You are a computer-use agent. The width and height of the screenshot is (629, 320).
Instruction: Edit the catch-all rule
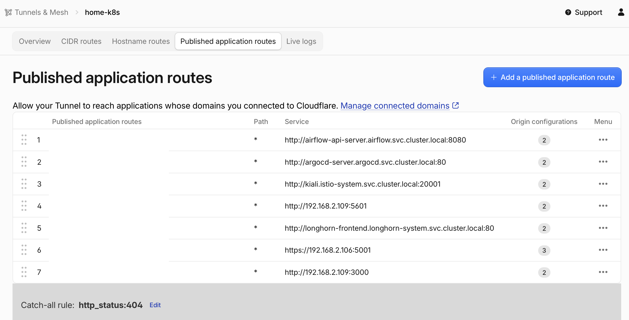[155, 305]
